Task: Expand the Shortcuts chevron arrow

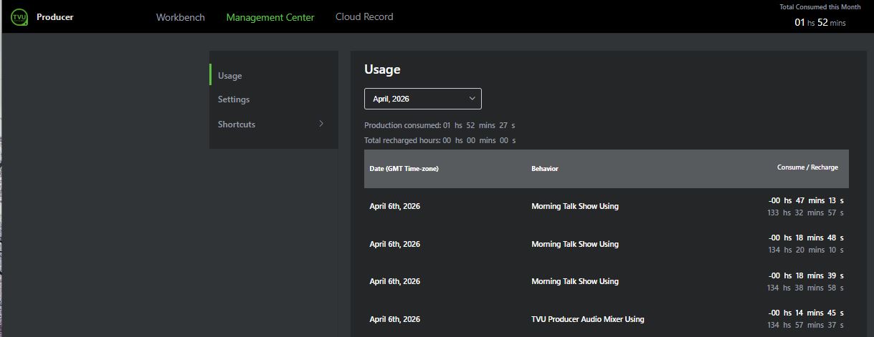Action: coord(321,123)
